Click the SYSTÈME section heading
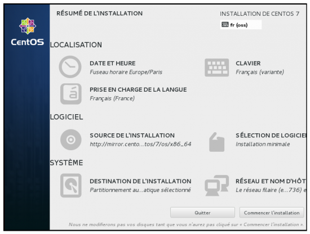The image size is (310, 234). 67,163
